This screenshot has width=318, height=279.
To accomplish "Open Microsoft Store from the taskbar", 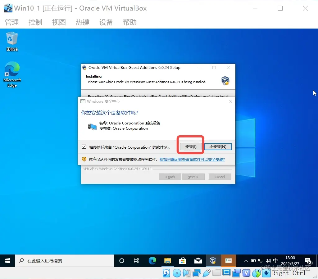I will (x=183, y=261).
